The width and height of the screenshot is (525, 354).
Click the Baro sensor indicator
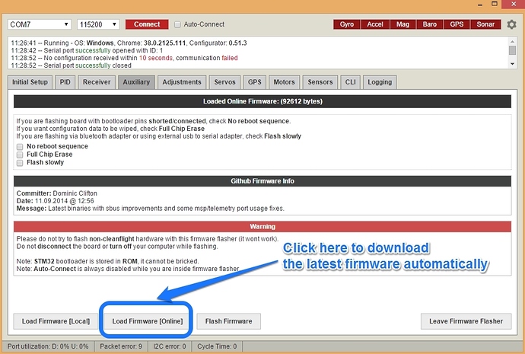[430, 24]
